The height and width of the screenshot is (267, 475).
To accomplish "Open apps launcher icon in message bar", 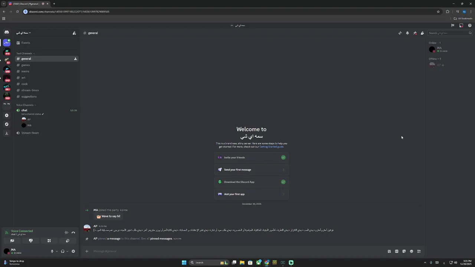I will click(x=419, y=251).
